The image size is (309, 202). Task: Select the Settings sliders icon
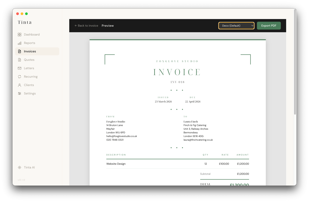pyautogui.click(x=19, y=93)
